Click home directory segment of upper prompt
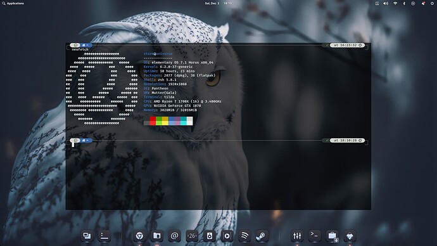This screenshot has height=246, width=437. tap(86, 45)
